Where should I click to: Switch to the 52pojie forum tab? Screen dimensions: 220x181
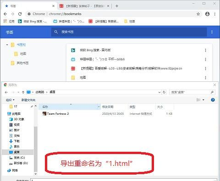coord(84,6)
